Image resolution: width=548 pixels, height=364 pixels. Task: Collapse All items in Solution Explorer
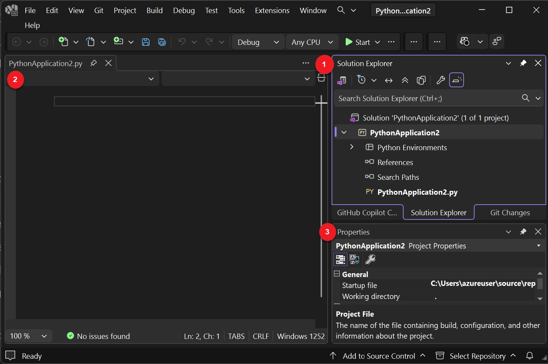pyautogui.click(x=405, y=80)
